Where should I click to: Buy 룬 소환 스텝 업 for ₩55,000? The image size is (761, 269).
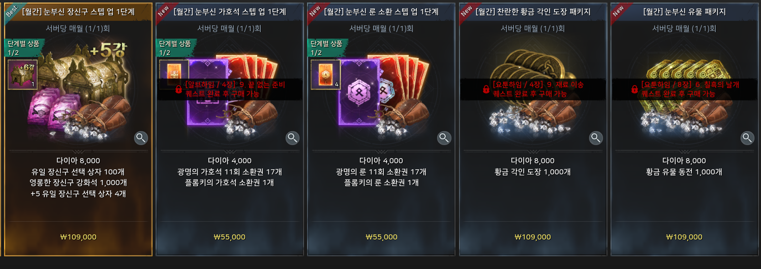click(381, 237)
